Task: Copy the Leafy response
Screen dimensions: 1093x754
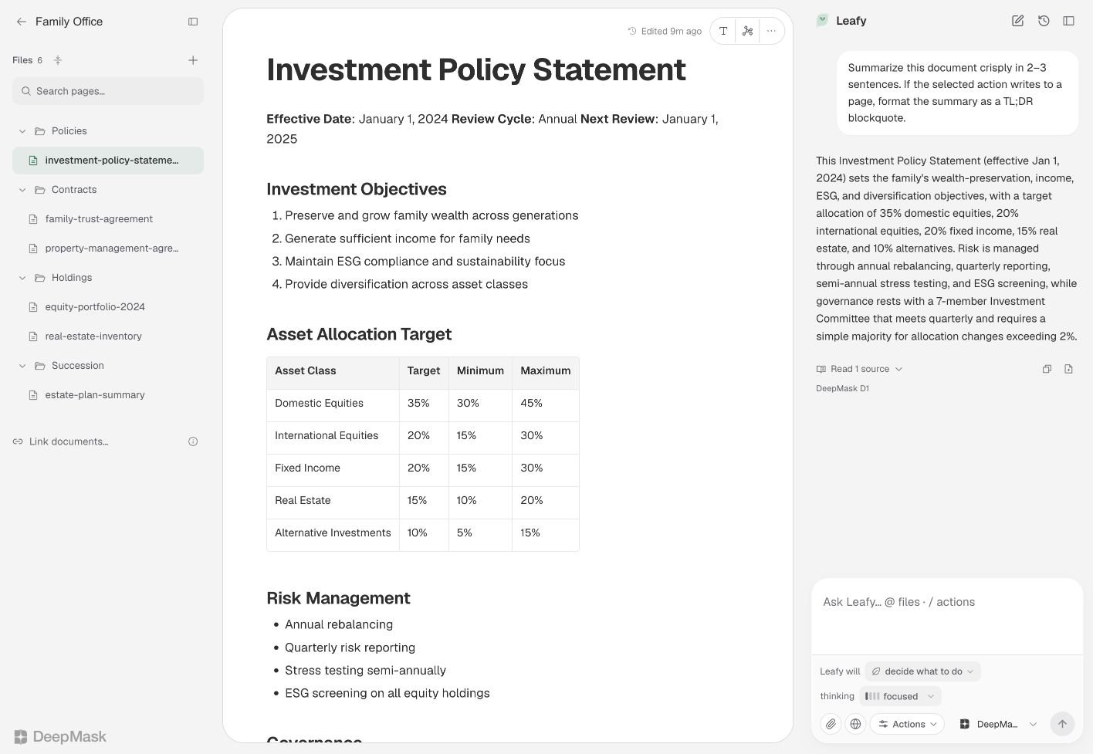Action: pos(1047,369)
